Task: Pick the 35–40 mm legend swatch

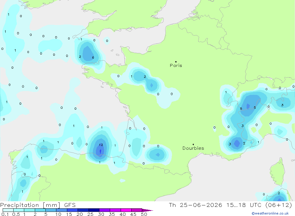Action: point(115,210)
